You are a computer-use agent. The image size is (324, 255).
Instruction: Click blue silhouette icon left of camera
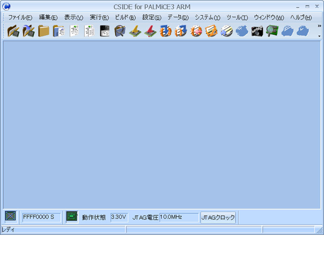[242, 31]
